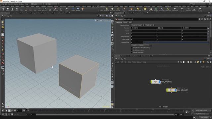This screenshot has height=119, width=212.
Task: Add a Point Light from shelf
Action: pyautogui.click(x=107, y=9)
